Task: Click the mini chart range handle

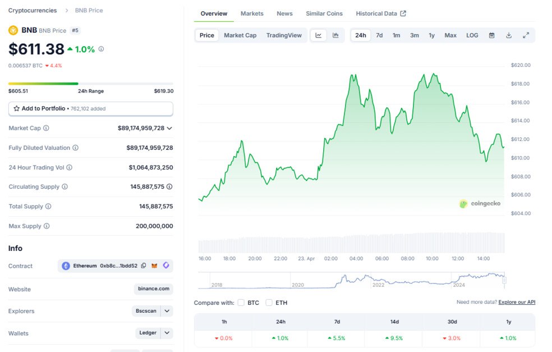Action: click(504, 280)
